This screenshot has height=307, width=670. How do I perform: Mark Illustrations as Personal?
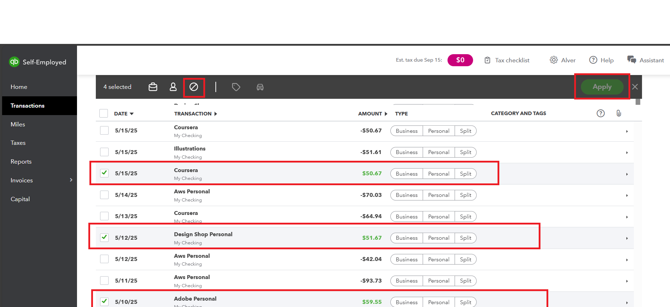tap(439, 152)
